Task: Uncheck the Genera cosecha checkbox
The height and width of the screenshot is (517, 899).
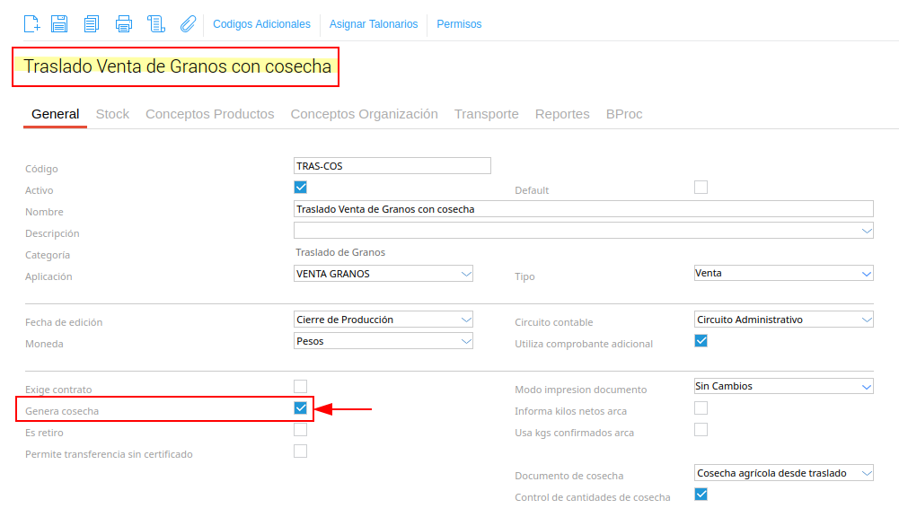Action: (301, 408)
